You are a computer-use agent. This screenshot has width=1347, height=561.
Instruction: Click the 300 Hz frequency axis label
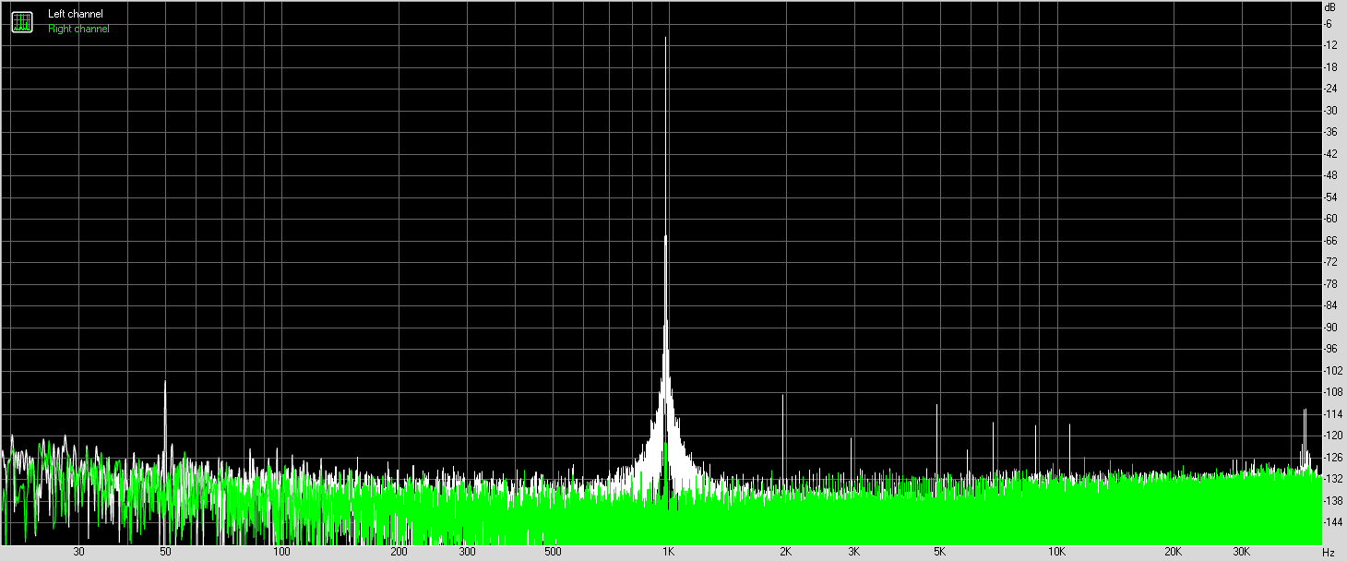click(x=467, y=552)
